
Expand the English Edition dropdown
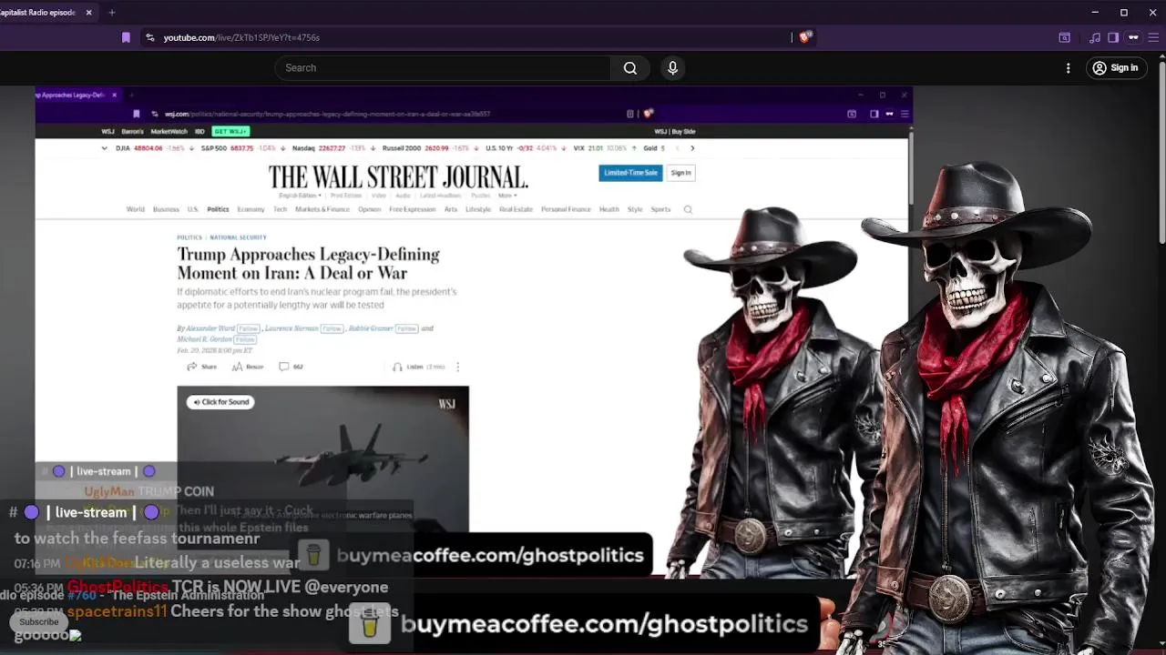pos(299,196)
